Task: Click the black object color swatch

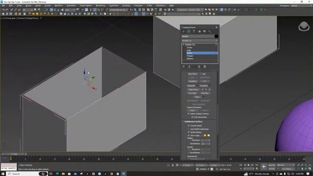Action: point(216,36)
